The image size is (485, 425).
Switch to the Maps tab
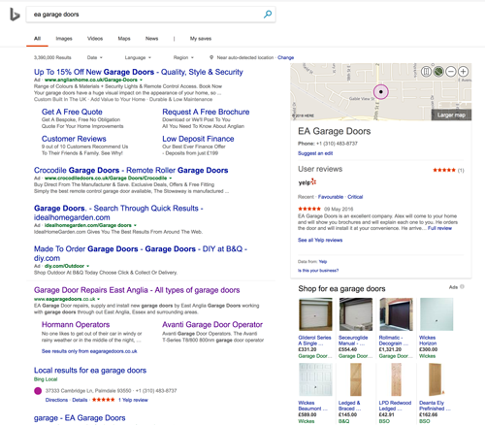pyautogui.click(x=124, y=39)
